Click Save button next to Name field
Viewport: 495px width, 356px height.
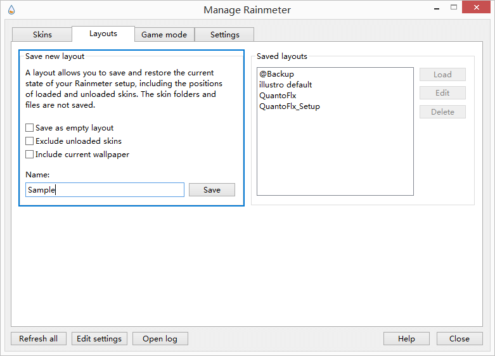(212, 189)
